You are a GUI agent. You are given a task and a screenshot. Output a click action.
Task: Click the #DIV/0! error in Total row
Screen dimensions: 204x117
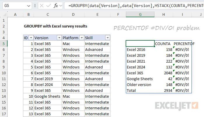click(x=182, y=90)
